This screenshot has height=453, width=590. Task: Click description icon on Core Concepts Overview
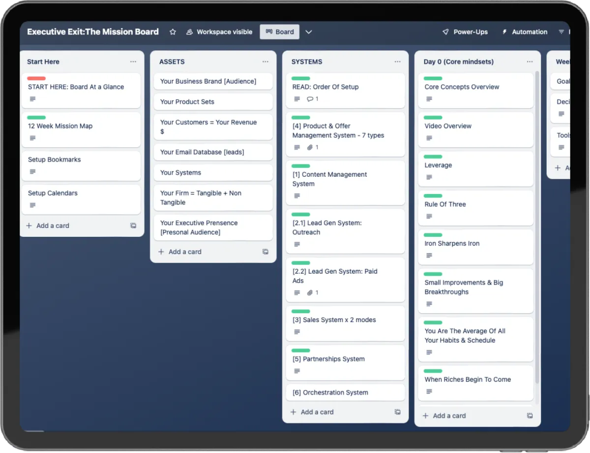[429, 99]
